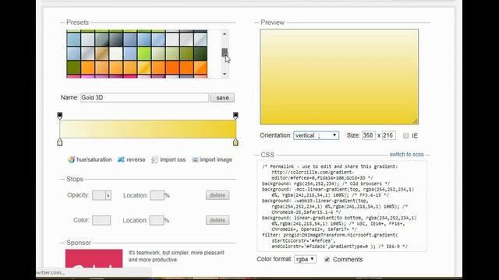This screenshot has width=499, height=280.
Task: Untick the Comments checkbox
Action: point(327,259)
